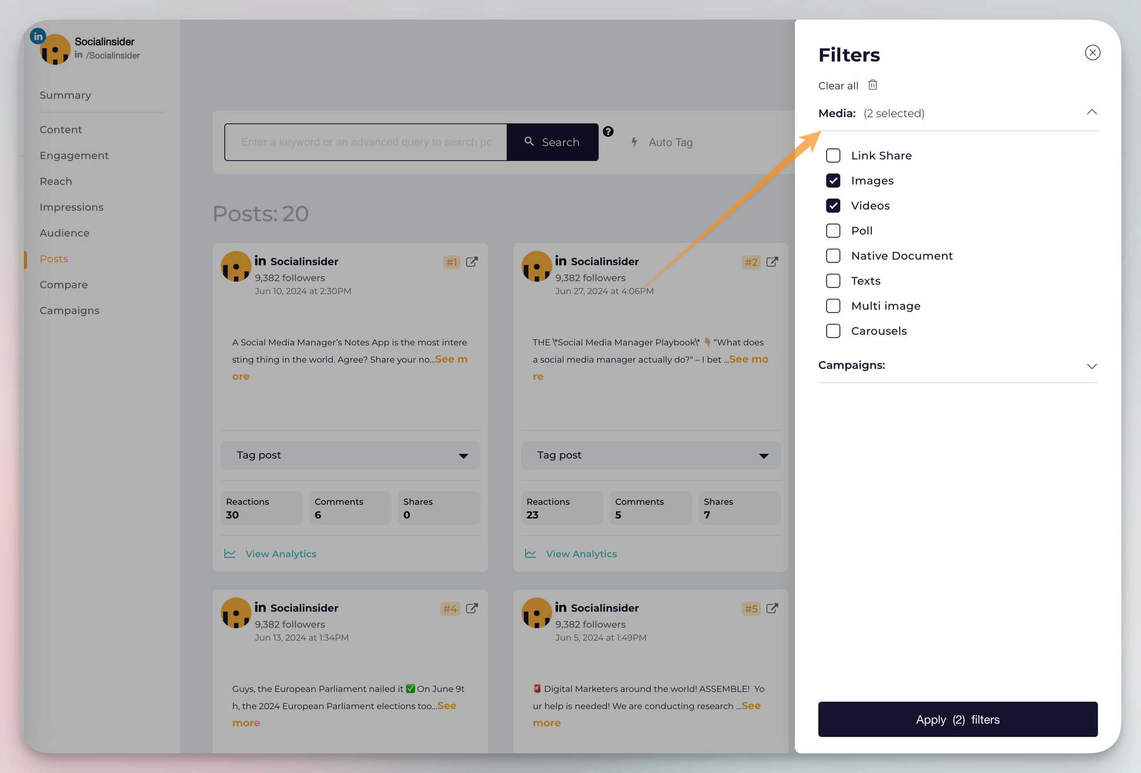Image resolution: width=1141 pixels, height=773 pixels.
Task: Click the Auto Tag lightning icon
Action: [x=634, y=142]
